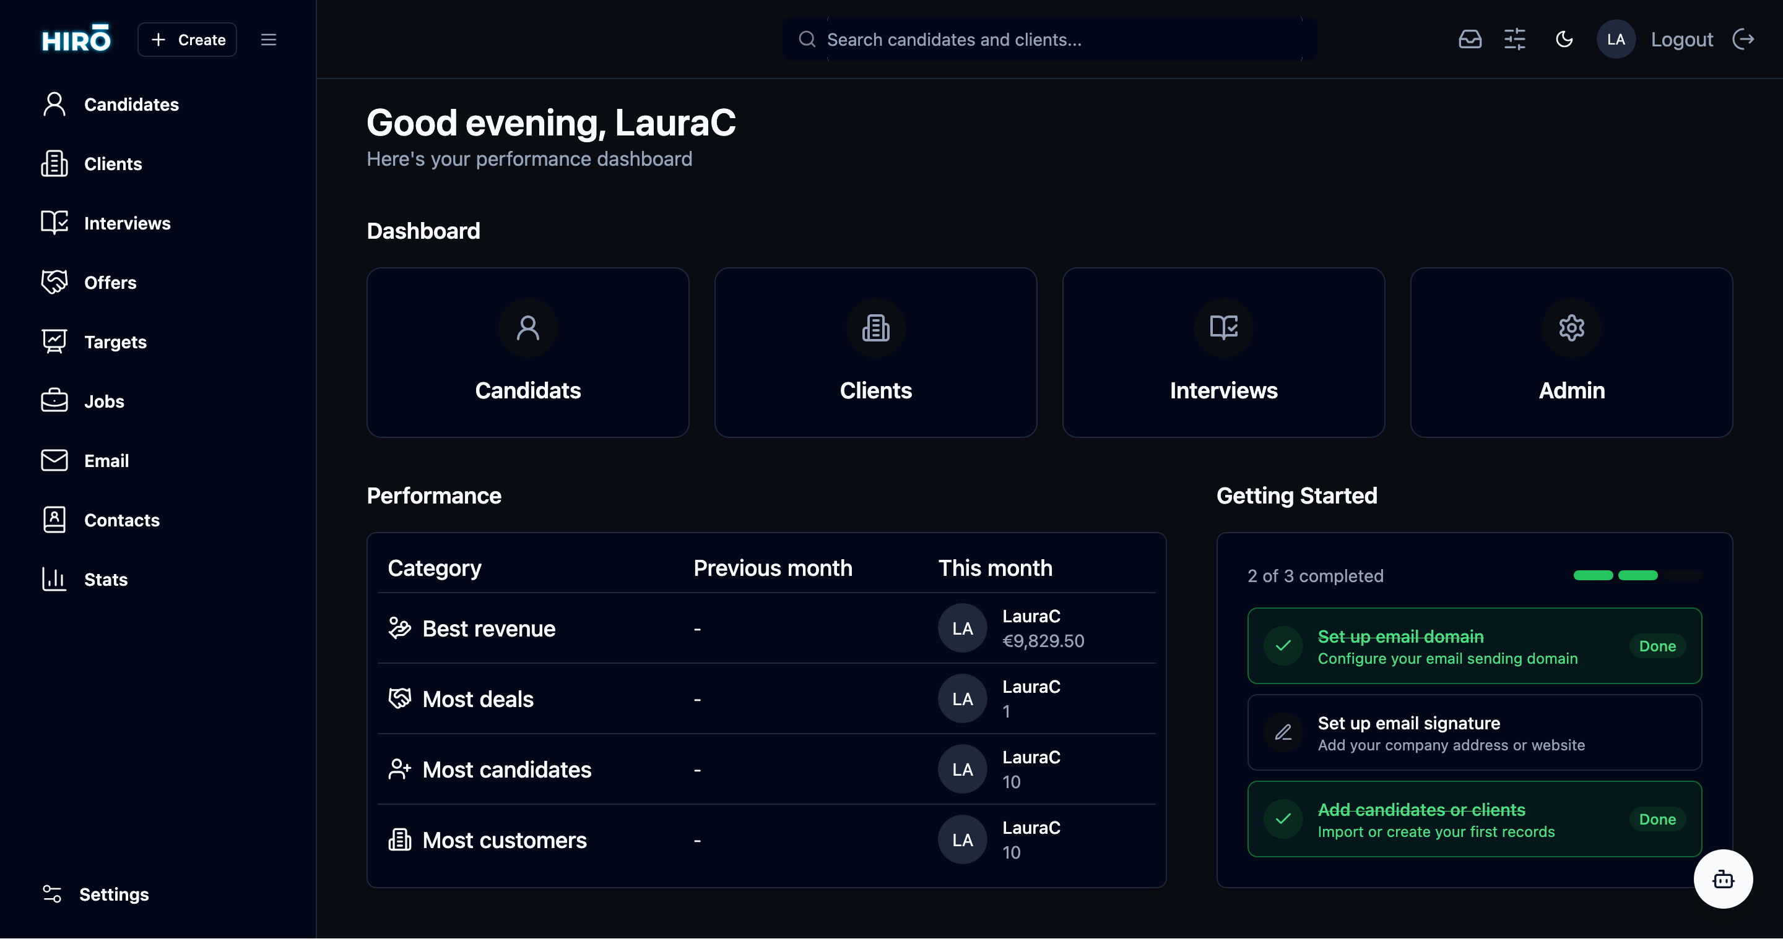Click the Admin gear icon on the dashboard card
1783x939 pixels.
click(1571, 328)
